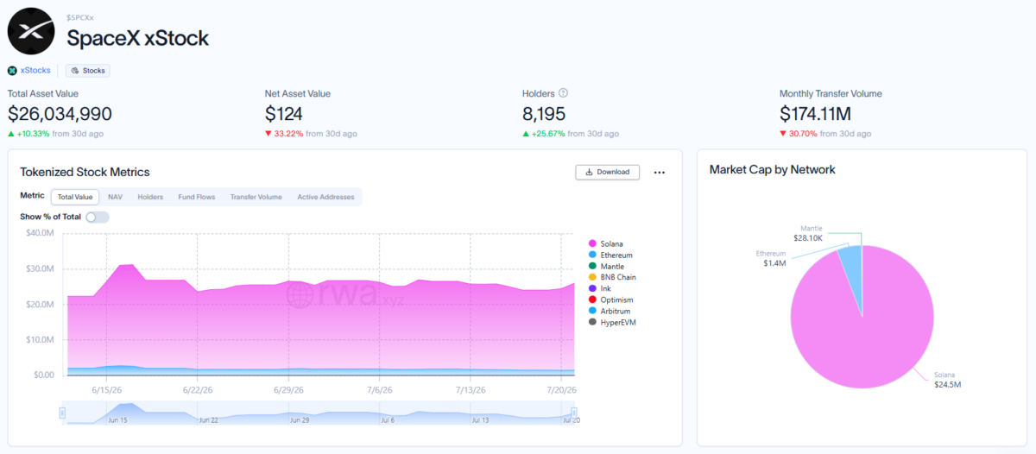Enable the Show % of Total switch

[x=98, y=217]
